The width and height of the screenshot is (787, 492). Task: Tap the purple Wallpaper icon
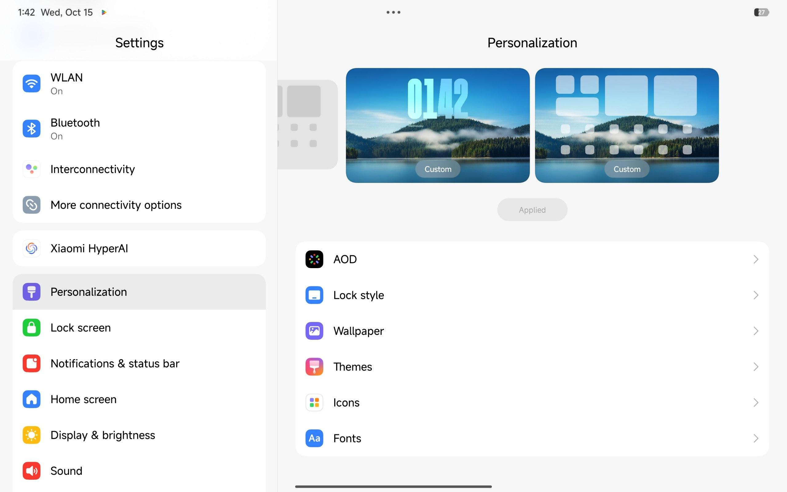(x=314, y=331)
